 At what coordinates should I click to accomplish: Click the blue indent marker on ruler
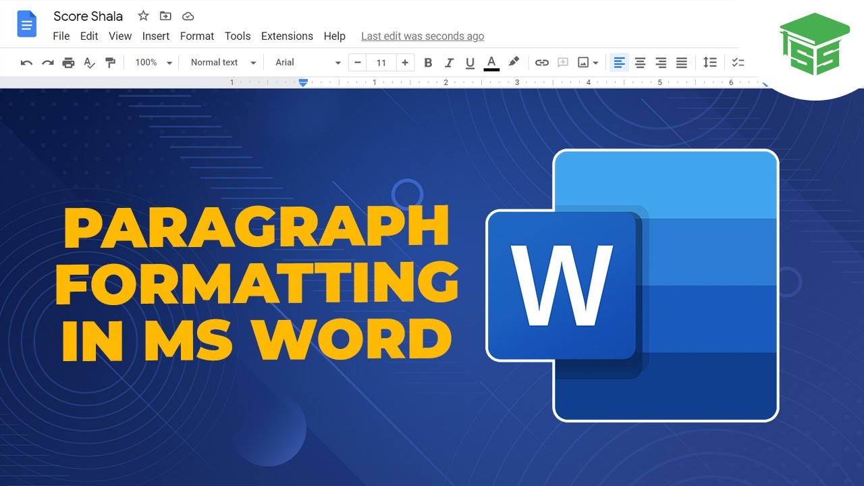tap(304, 82)
